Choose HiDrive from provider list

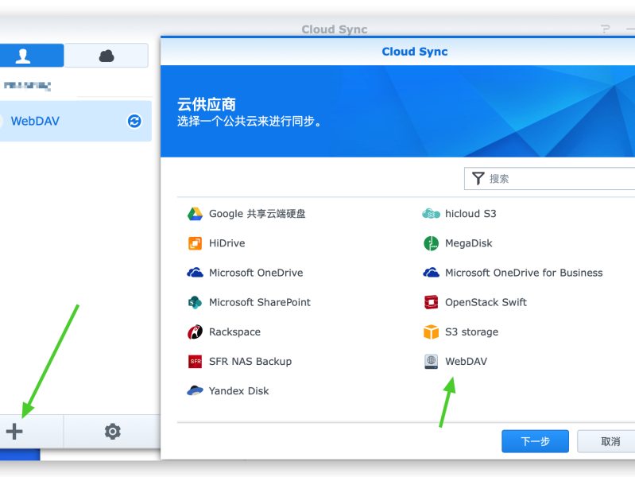pyautogui.click(x=227, y=243)
